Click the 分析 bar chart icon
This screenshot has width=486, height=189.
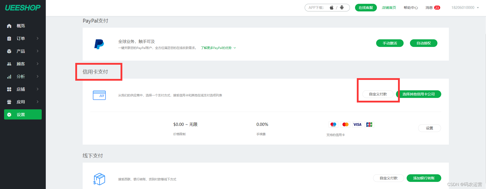pyautogui.click(x=9, y=77)
